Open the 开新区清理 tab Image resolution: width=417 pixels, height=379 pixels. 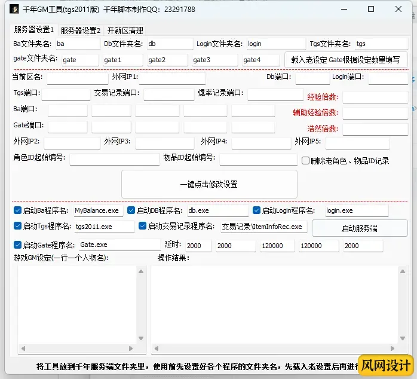tap(125, 30)
